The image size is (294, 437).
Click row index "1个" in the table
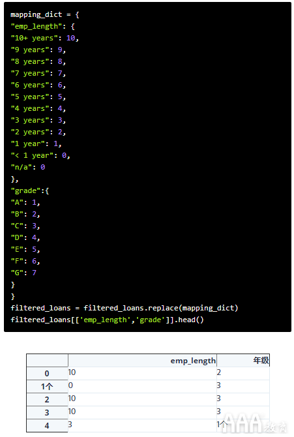click(x=47, y=386)
